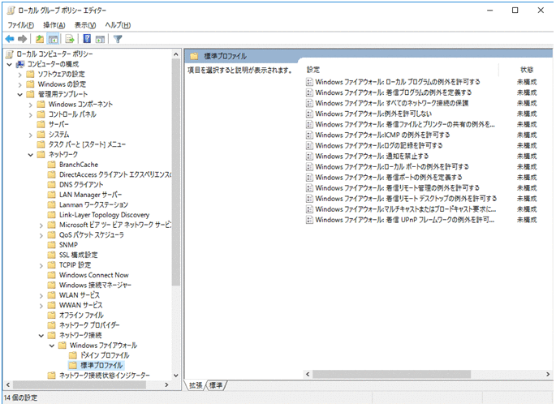Click the SNMP folder icon
The image size is (556, 408).
52,245
